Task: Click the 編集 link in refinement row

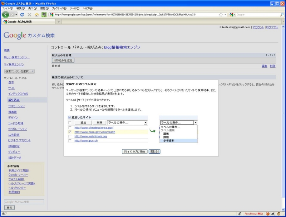Action: 265,66
